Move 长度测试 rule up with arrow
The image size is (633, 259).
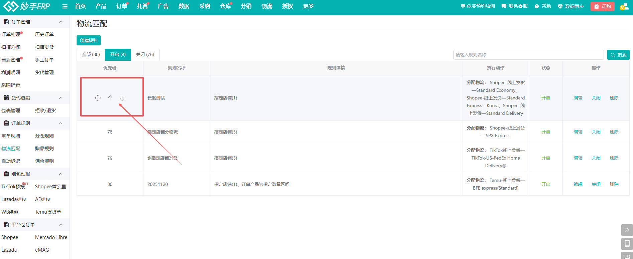click(110, 98)
